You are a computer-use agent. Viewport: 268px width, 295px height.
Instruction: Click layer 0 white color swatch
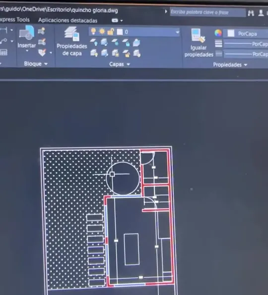[120, 32]
